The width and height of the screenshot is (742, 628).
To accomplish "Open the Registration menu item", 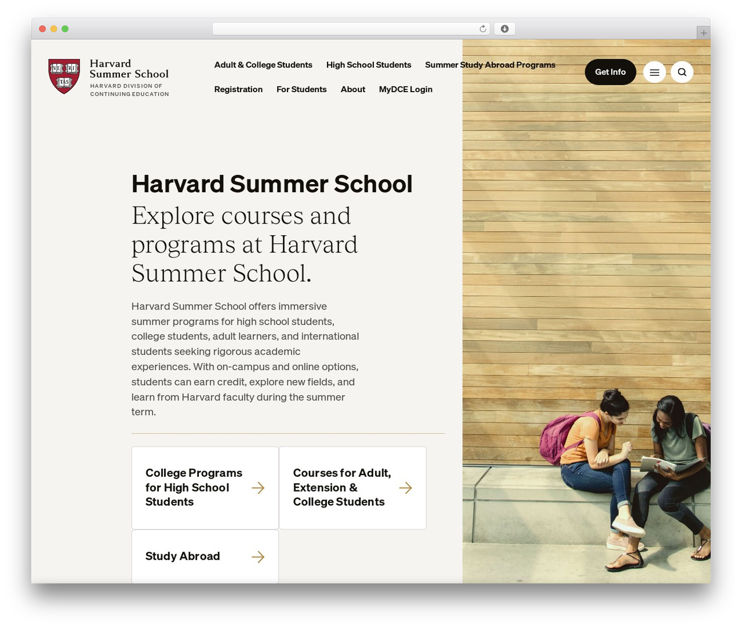I will coord(238,89).
